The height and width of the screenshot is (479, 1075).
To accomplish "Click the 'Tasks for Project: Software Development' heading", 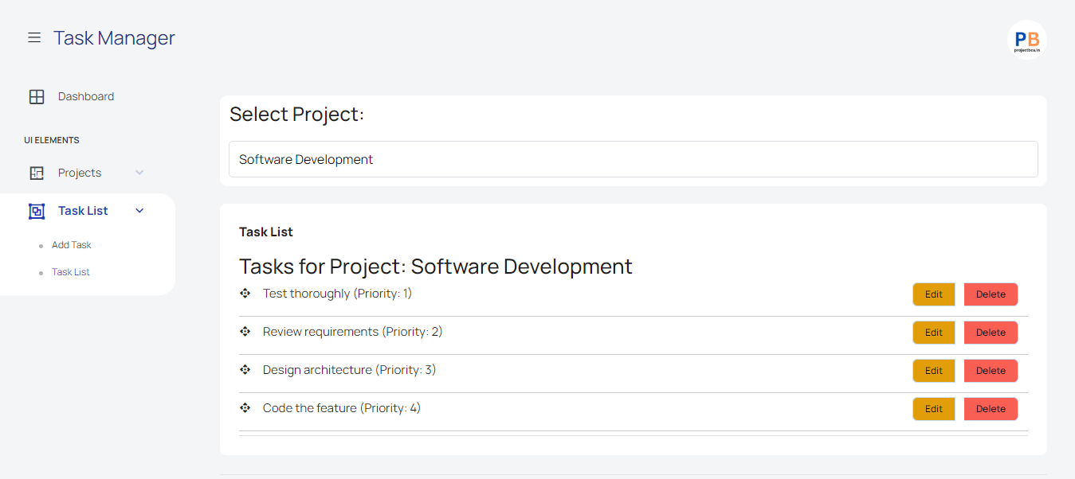I will [x=436, y=266].
